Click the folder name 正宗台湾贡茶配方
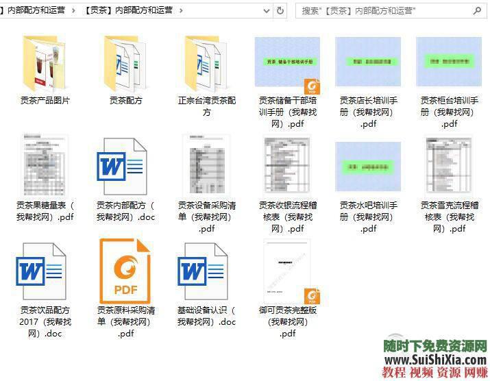The width and height of the screenshot is (490, 381). coord(206,106)
